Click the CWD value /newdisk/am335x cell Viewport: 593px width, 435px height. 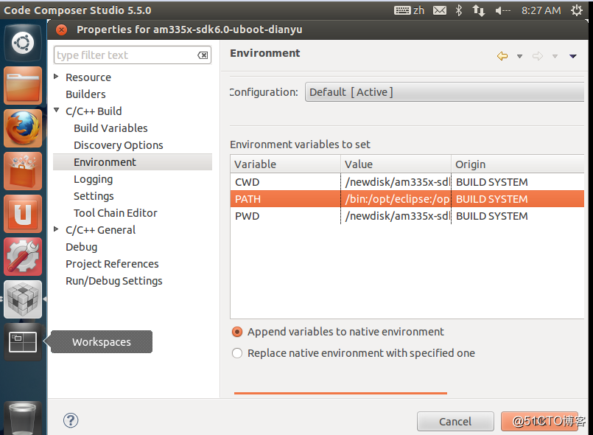pos(396,182)
